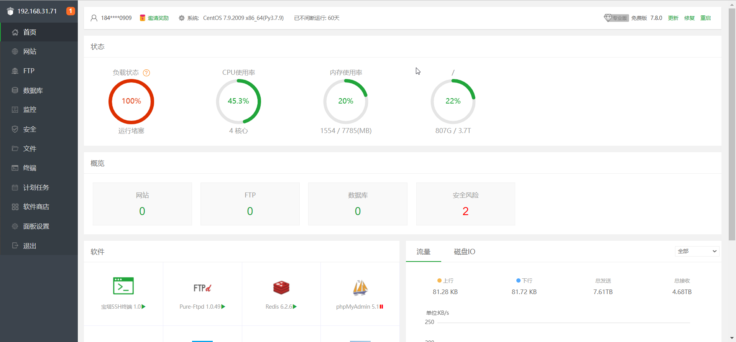The width and height of the screenshot is (736, 342).
Task: Click the grid icon beside 软件商店
Action: [15, 207]
